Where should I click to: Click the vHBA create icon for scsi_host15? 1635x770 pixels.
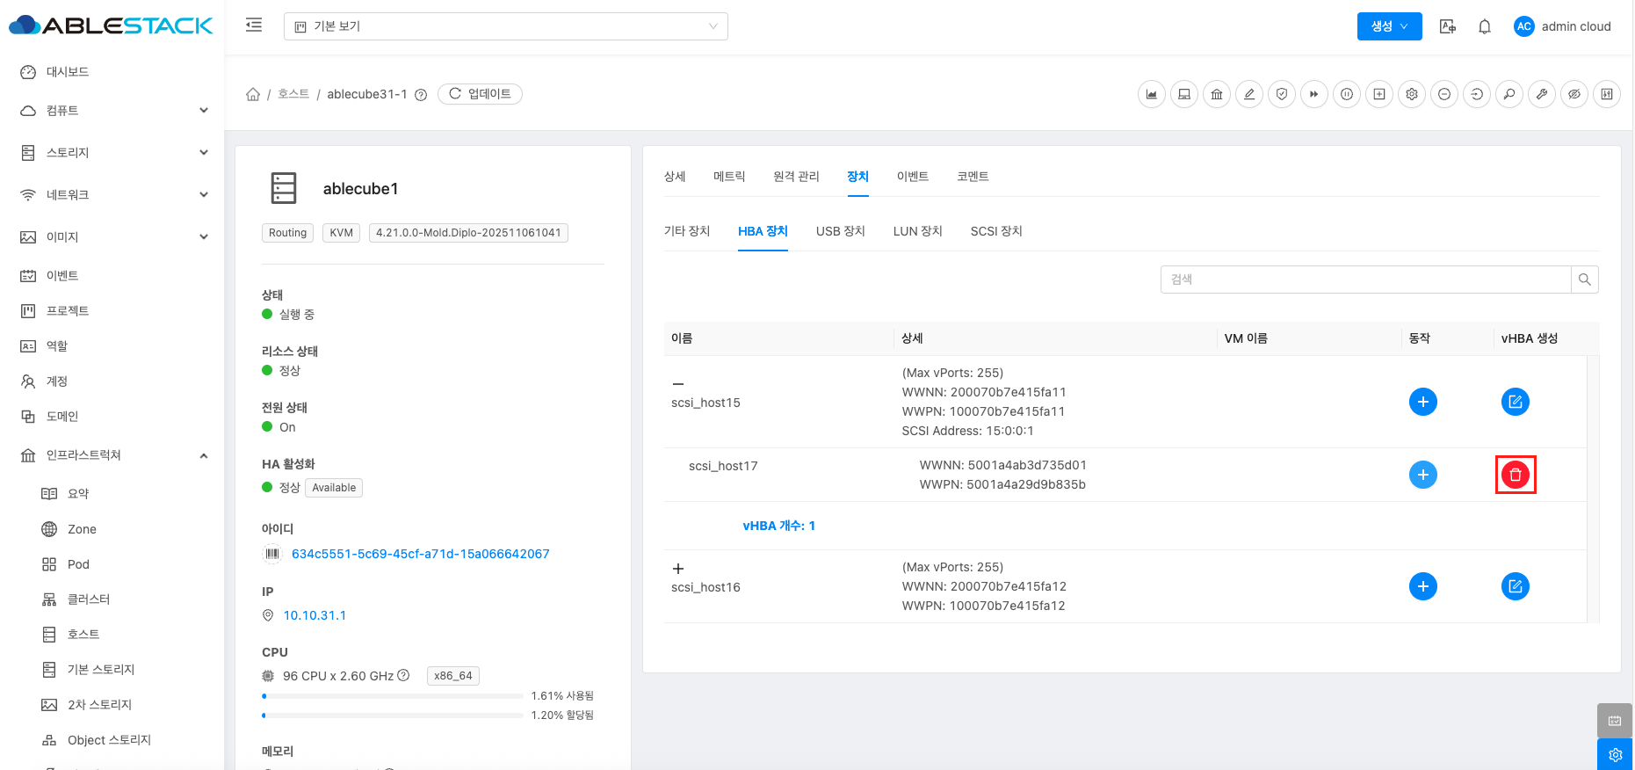pyautogui.click(x=1515, y=402)
